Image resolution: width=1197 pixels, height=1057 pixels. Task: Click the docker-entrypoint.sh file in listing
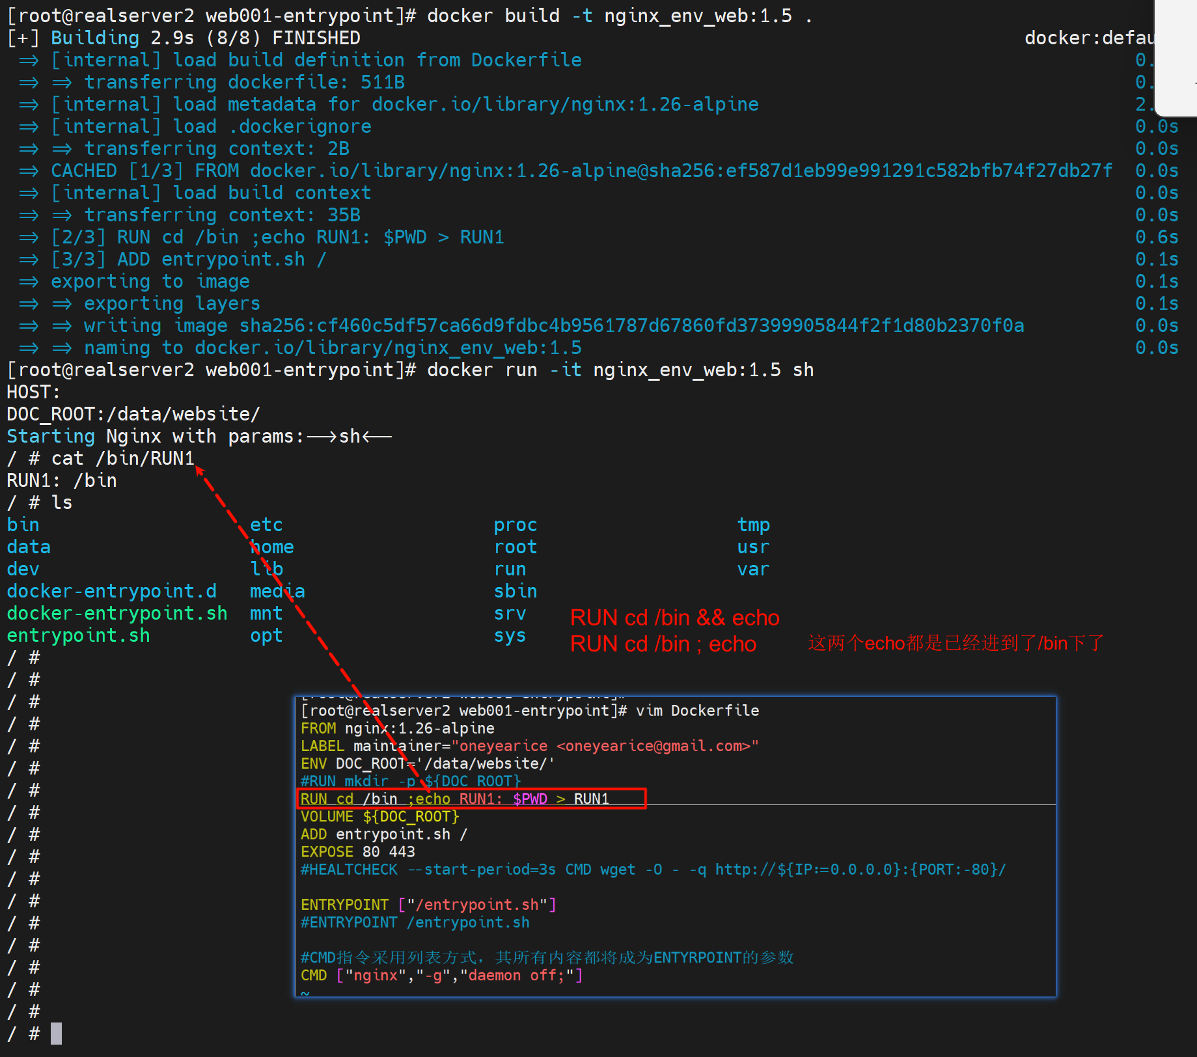click(x=117, y=613)
